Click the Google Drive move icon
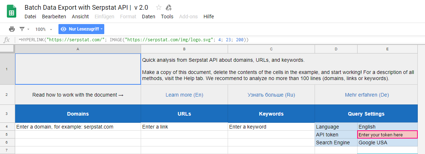 (168, 8)
